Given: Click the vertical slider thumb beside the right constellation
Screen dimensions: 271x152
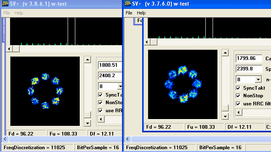Looking at the screenshot, I should pos(225,108).
